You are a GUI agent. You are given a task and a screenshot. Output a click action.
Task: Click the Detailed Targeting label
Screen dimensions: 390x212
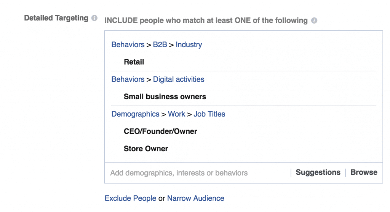pyautogui.click(x=56, y=18)
